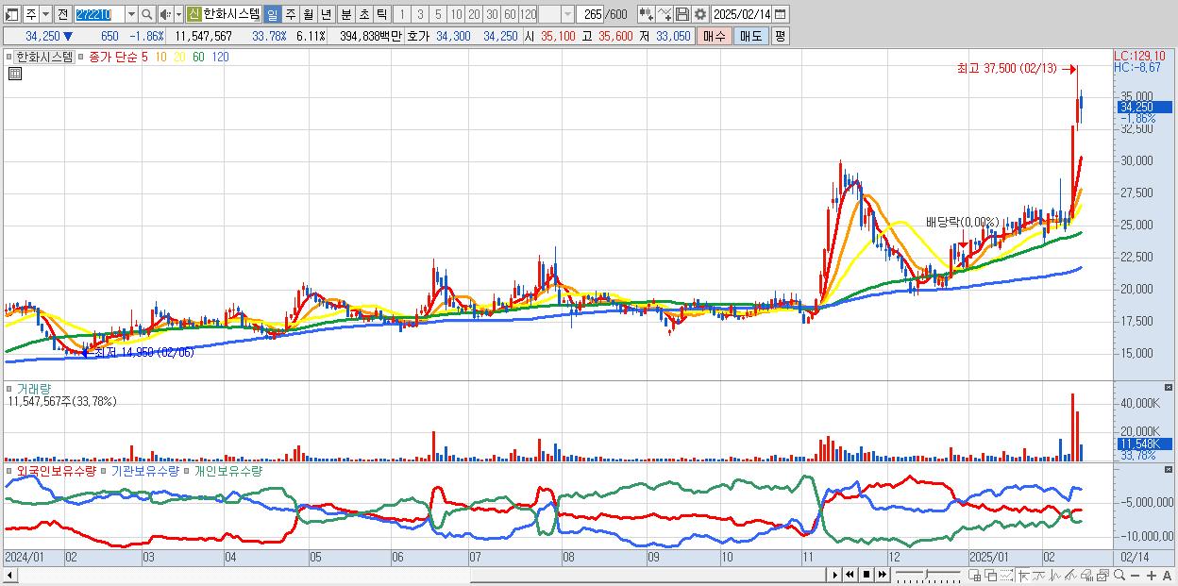Open the interval combo box after 120
This screenshot has width=1178, height=586.
[x=556, y=14]
